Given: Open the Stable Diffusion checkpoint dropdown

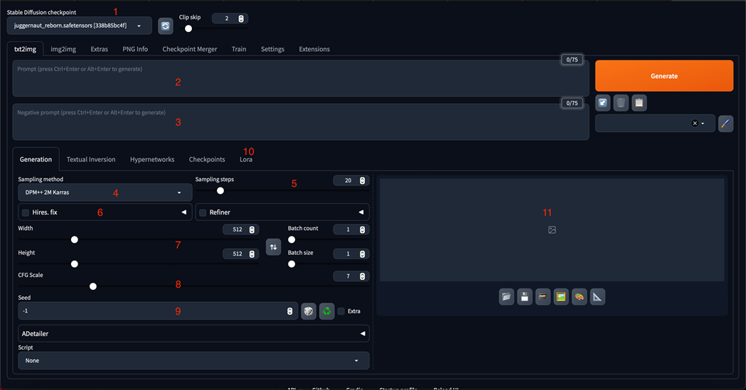Looking at the screenshot, I should pyautogui.click(x=79, y=26).
